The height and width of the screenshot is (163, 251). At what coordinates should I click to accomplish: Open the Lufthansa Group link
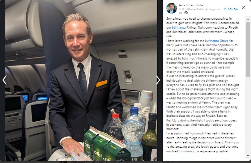(217, 41)
